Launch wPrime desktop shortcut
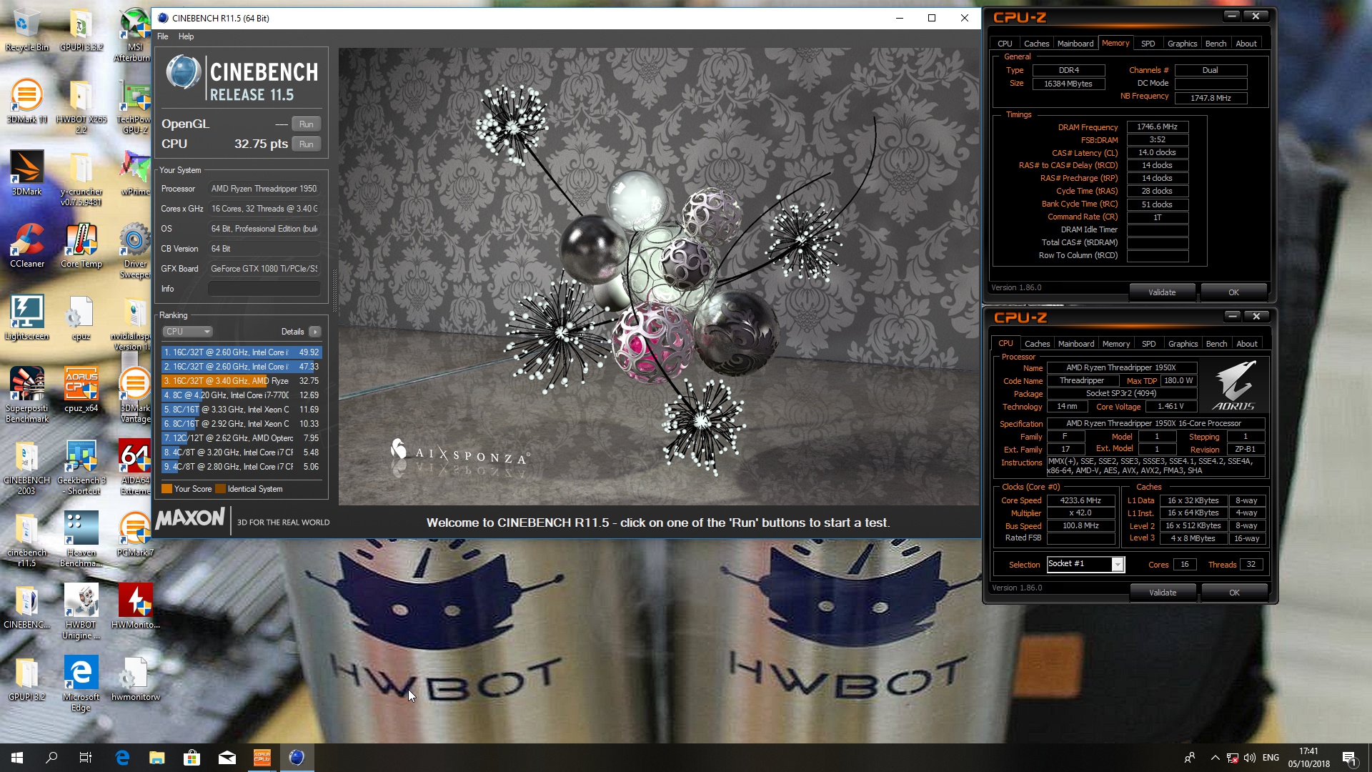The width and height of the screenshot is (1372, 772). click(135, 174)
